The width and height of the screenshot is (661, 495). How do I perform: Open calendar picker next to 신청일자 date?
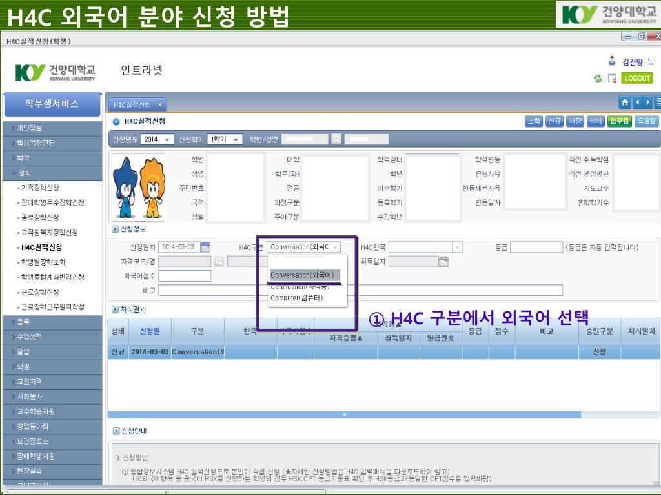206,247
